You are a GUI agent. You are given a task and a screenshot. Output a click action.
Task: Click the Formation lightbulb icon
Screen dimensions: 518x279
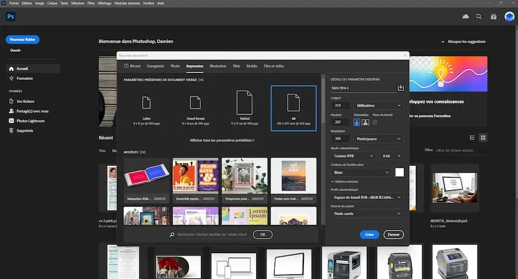pyautogui.click(x=12, y=78)
